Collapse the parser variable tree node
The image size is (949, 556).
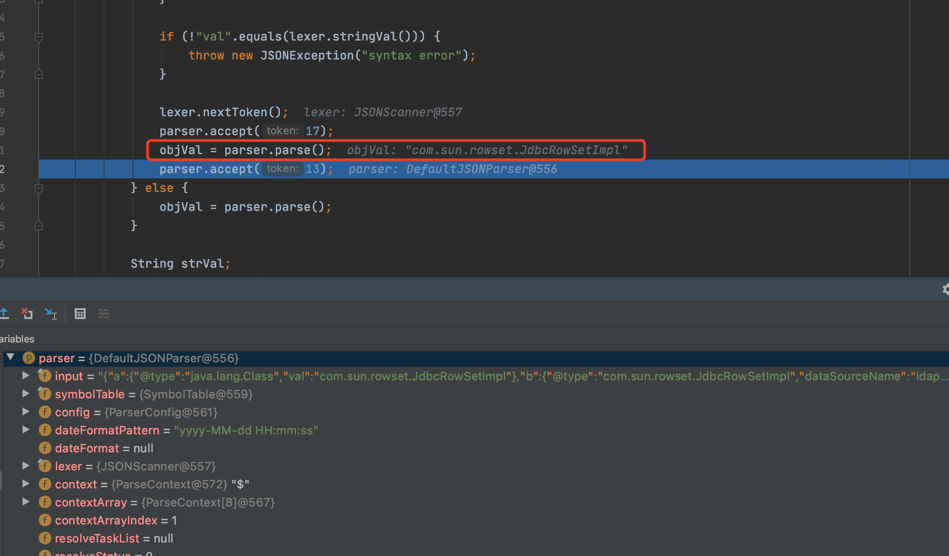(x=10, y=358)
